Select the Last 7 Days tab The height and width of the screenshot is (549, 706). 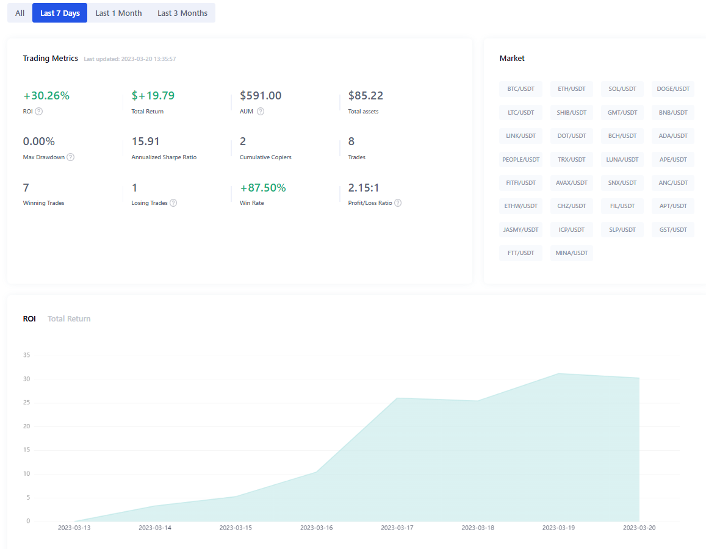click(60, 13)
